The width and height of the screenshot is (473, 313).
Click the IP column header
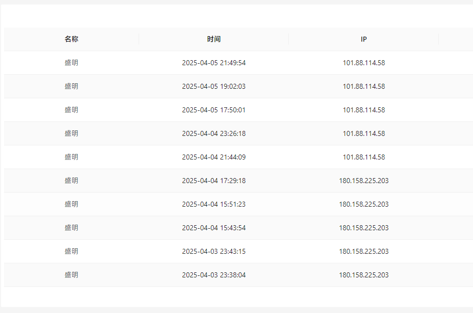click(364, 39)
